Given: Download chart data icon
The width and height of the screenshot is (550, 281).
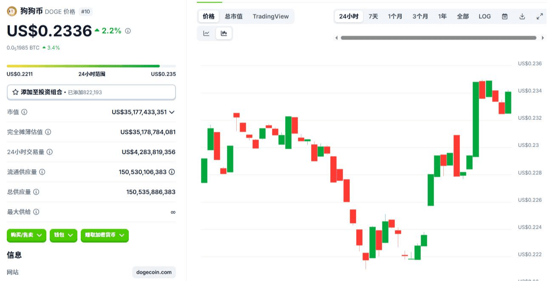Looking at the screenshot, I should tap(522, 17).
